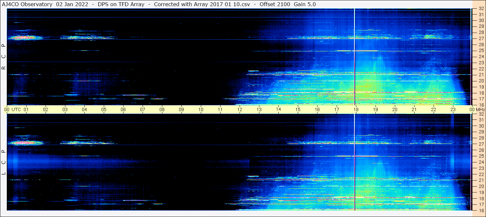Click 'Corrected with Array 2017 01 10.csv' text
Screen dimensions: 486x217
[202, 4]
